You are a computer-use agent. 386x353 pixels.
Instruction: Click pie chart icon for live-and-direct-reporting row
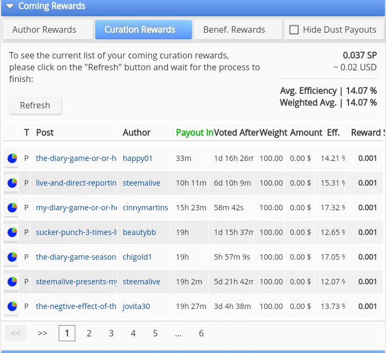12,183
